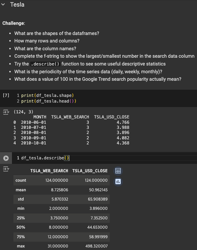The width and height of the screenshot is (197, 250).
Task: Select the 50% row label
Action: point(21,227)
